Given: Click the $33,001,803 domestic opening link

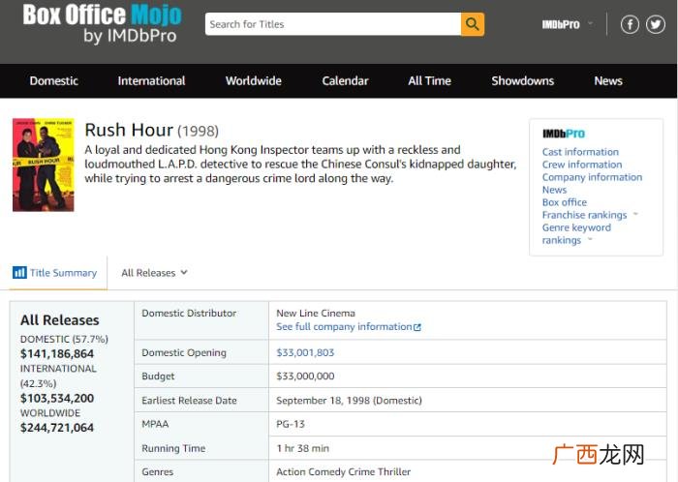Looking at the screenshot, I should (305, 352).
